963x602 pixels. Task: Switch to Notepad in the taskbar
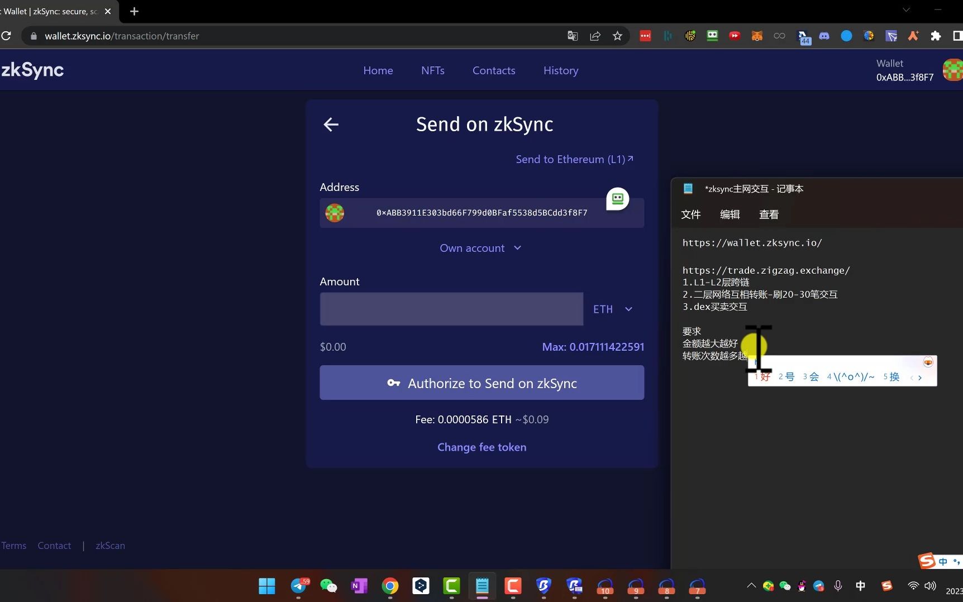[482, 586]
